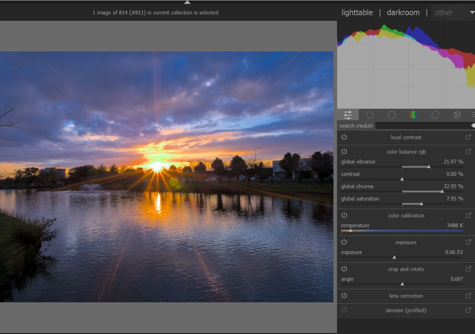Open the correct modules group tab
The height and width of the screenshot is (334, 475).
click(435, 115)
